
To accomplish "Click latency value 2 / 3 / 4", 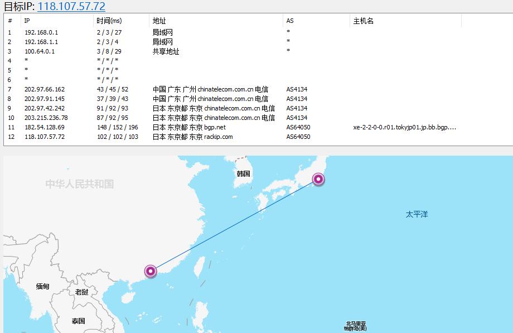I will [x=108, y=42].
